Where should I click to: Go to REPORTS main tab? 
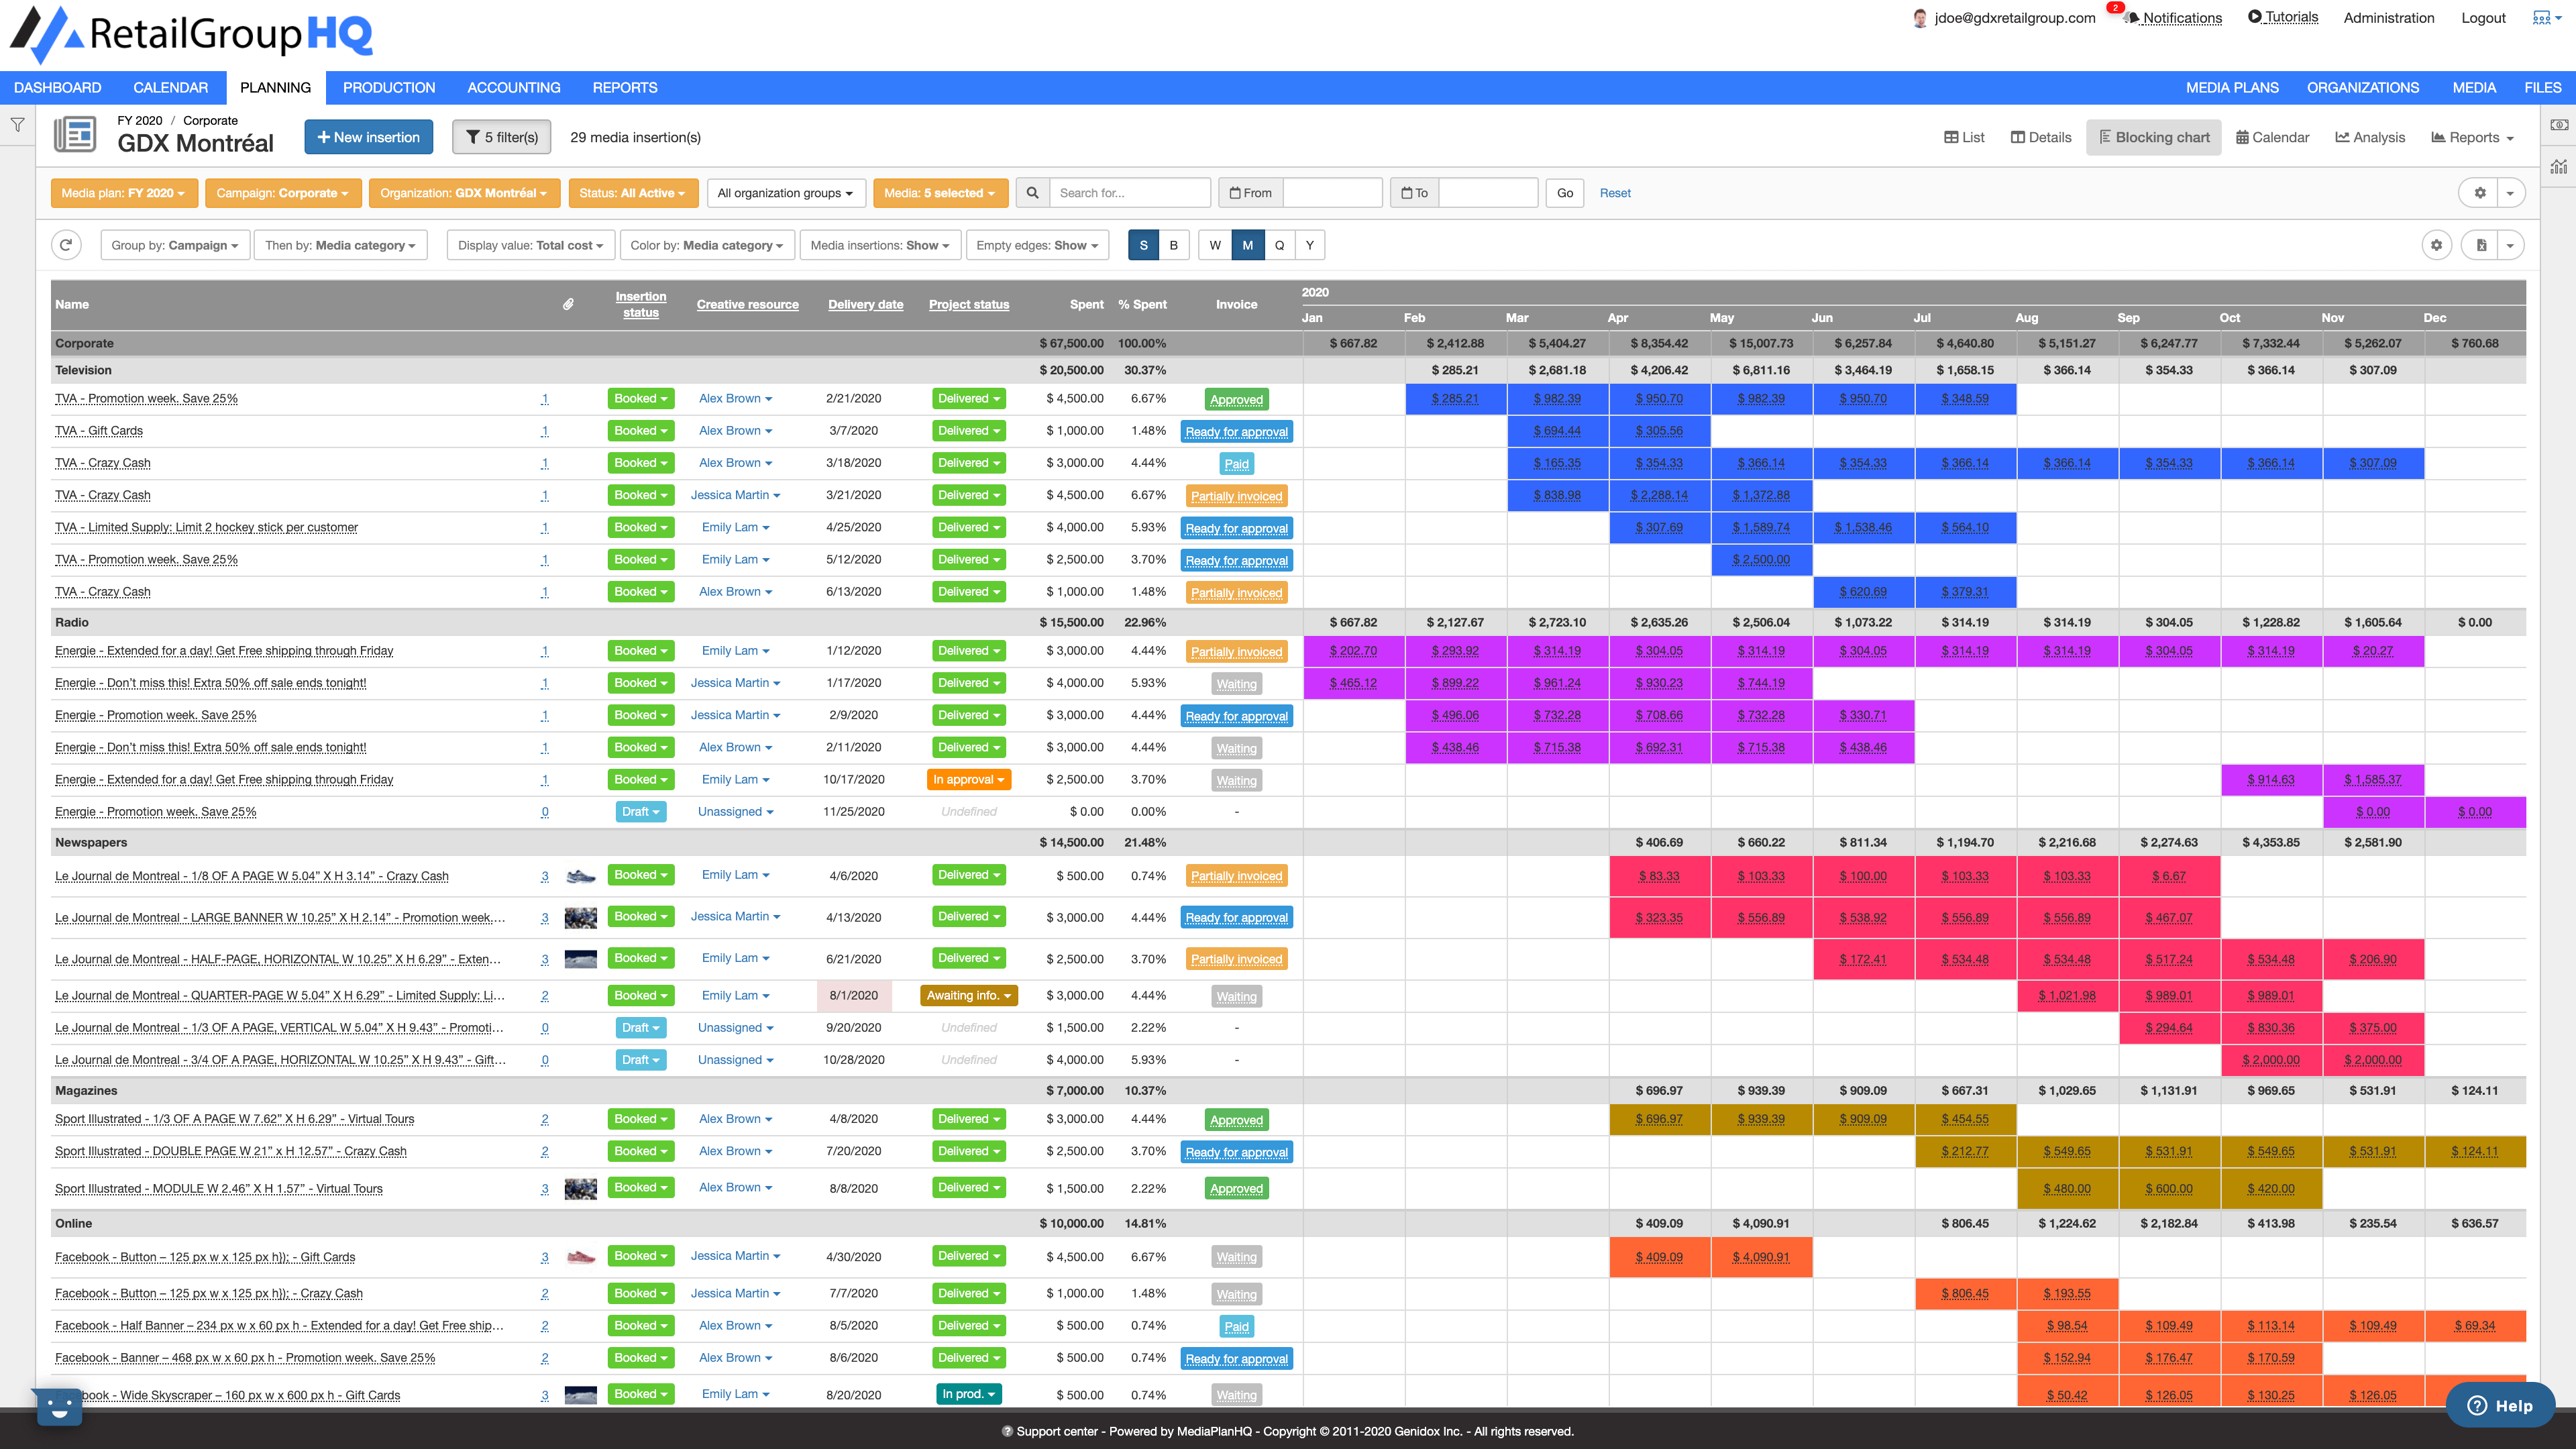click(x=625, y=87)
